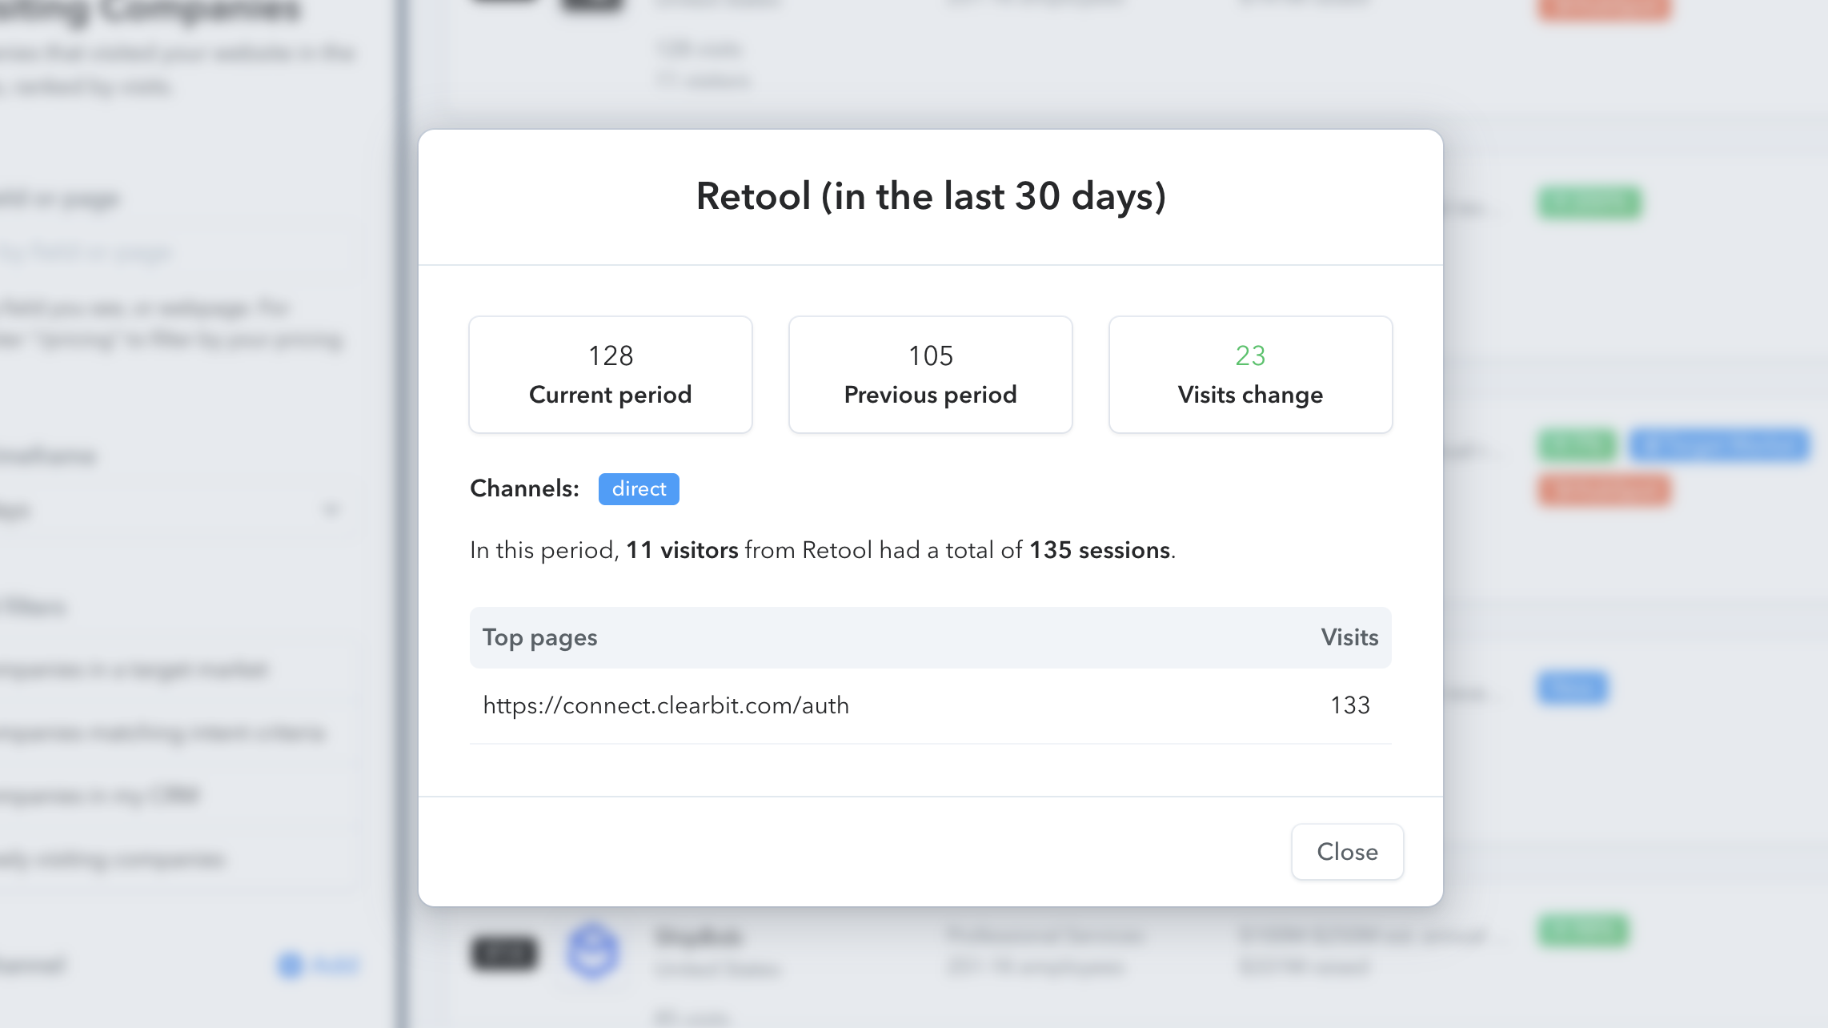Click the Visits change card showing 23
This screenshot has height=1028, width=1828.
[1250, 375]
